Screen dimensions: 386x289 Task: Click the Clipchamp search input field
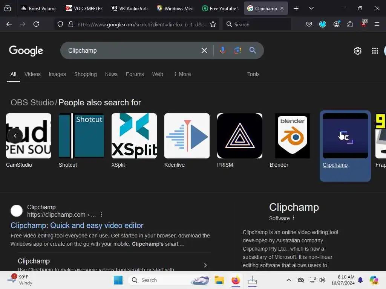point(133,50)
